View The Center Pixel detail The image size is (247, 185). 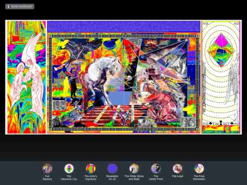pyautogui.click(x=156, y=169)
